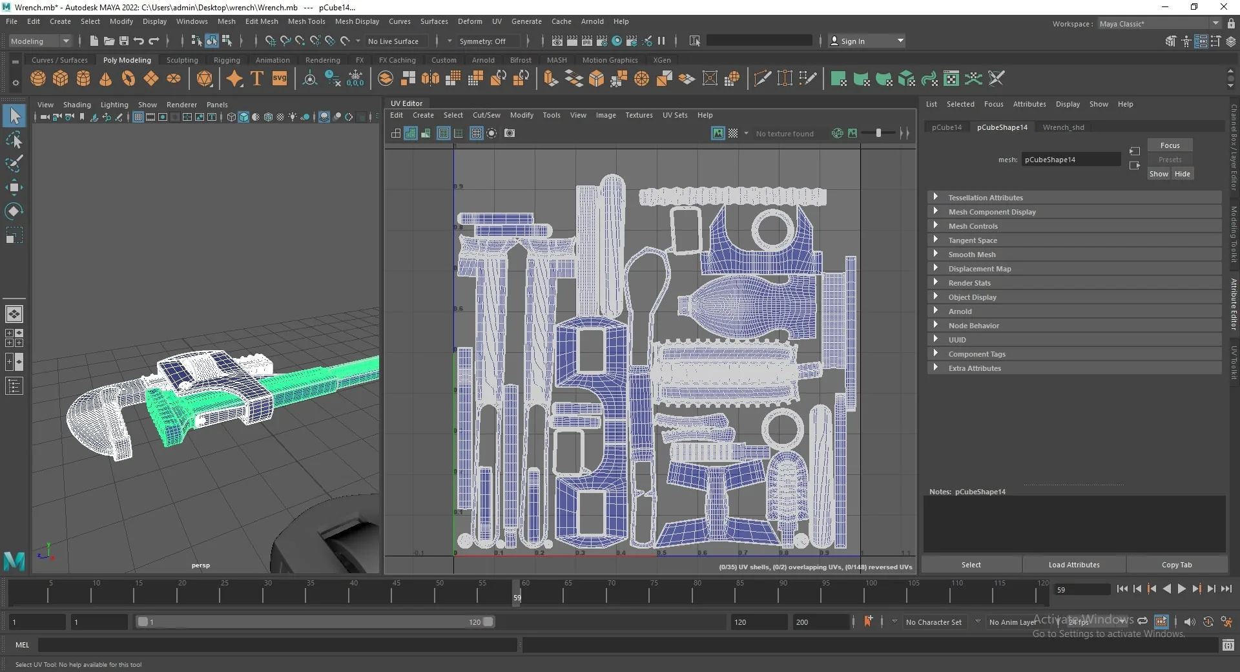Viewport: 1240px width, 672px height.
Task: Click the polygon Type tool shelf icon
Action: [x=256, y=79]
